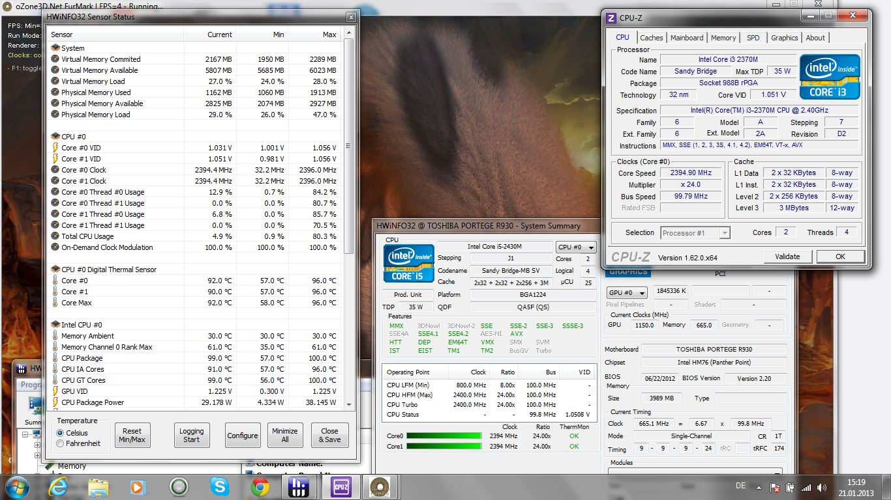Image resolution: width=891 pixels, height=500 pixels.
Task: Click the gauge icon beside Virtual Memory Load
Action: [55, 81]
